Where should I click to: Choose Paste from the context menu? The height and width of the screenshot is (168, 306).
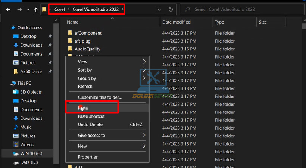tap(107, 108)
